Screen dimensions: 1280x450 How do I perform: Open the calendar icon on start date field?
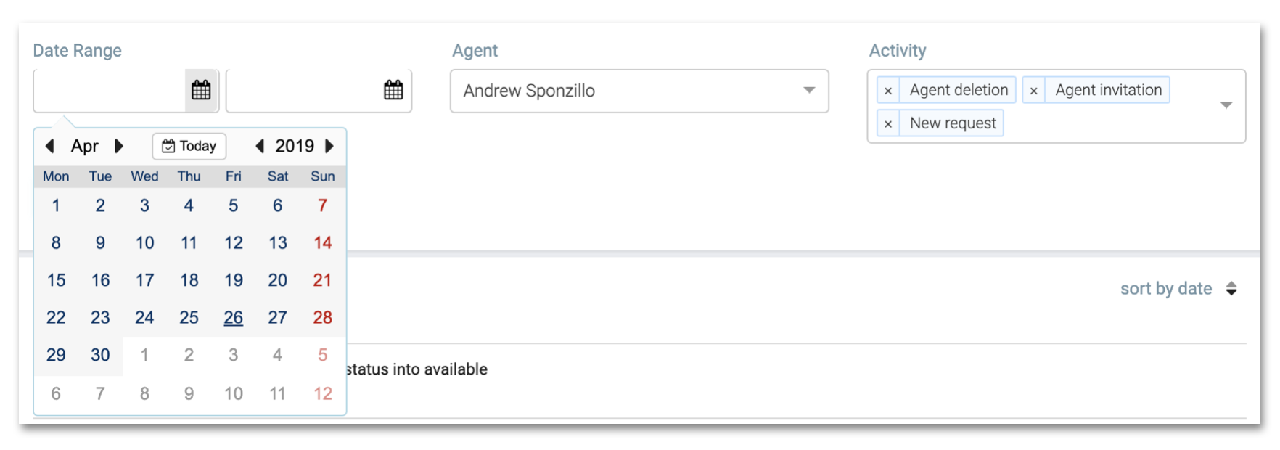201,90
